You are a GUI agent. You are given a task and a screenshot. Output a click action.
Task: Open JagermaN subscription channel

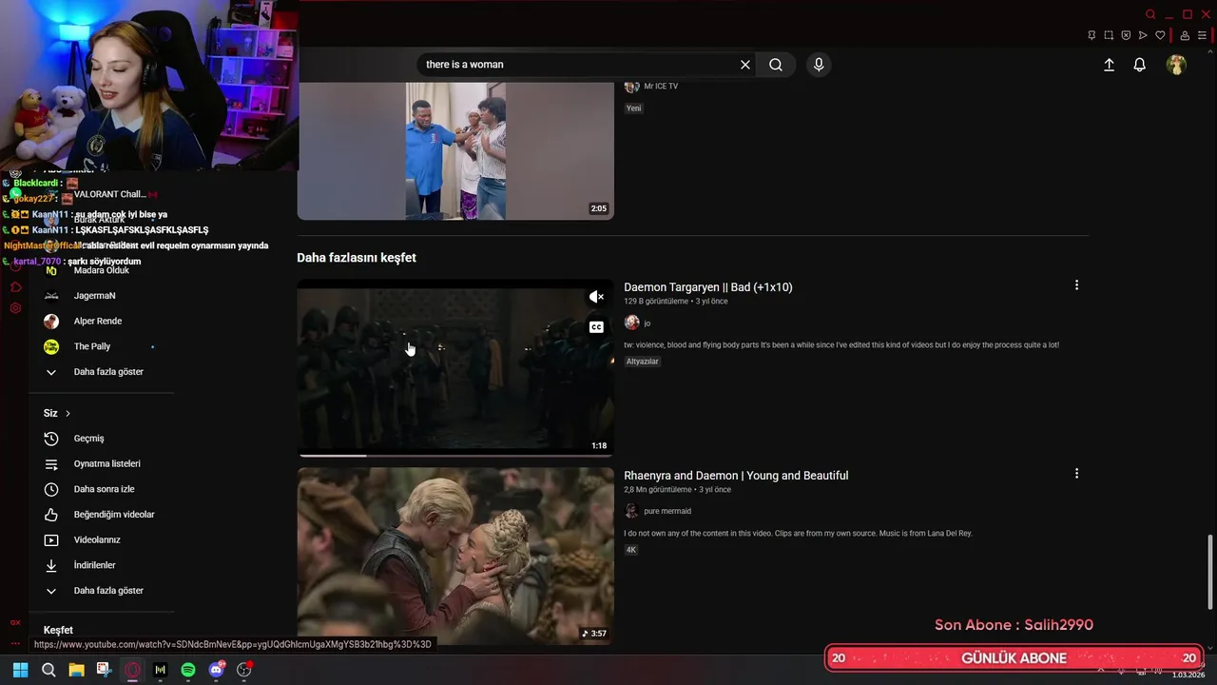95,296
